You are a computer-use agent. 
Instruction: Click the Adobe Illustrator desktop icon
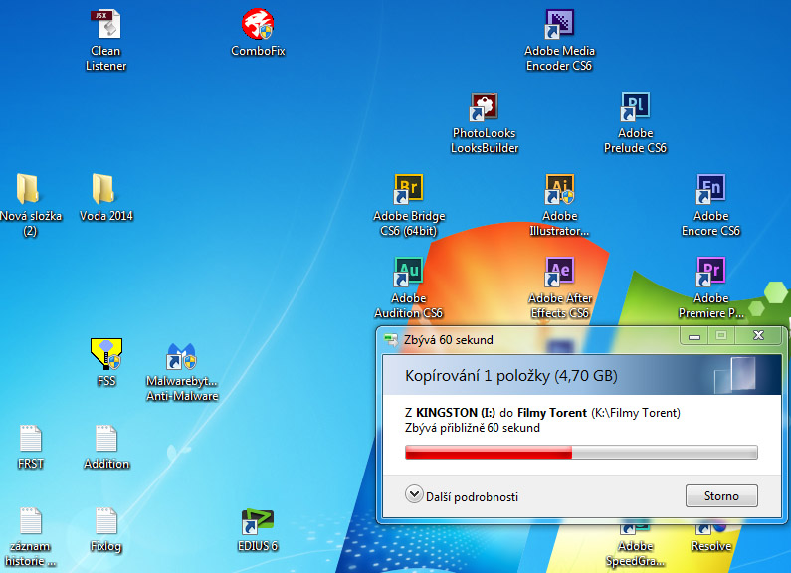[559, 189]
